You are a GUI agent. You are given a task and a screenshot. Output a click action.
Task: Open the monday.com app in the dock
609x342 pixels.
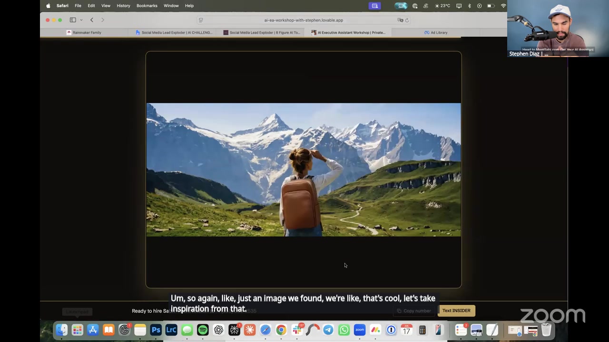pos(375,330)
